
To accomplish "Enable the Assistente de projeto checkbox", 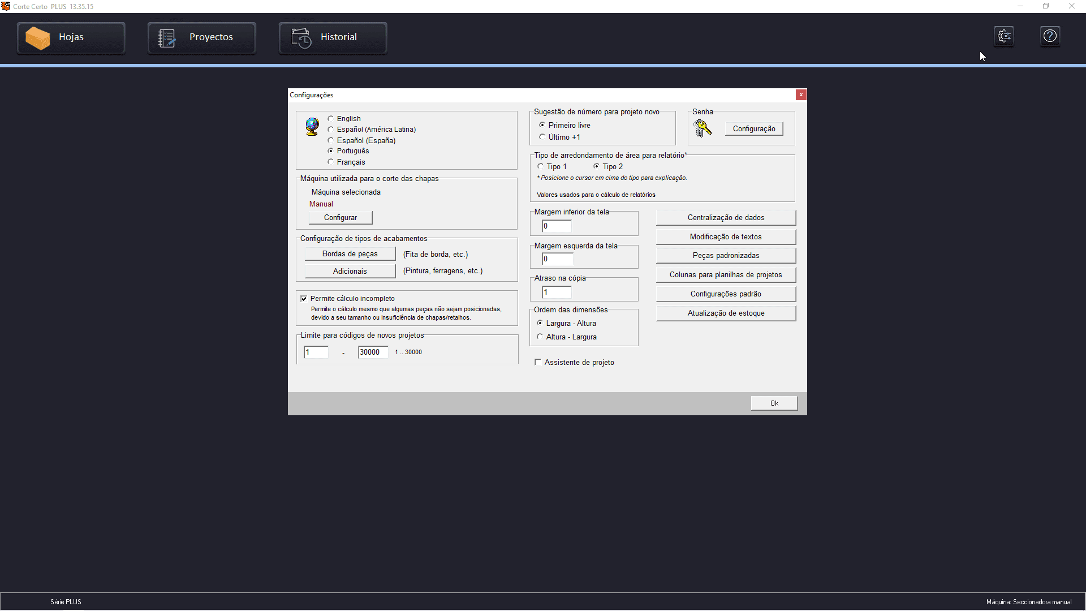I will [538, 362].
